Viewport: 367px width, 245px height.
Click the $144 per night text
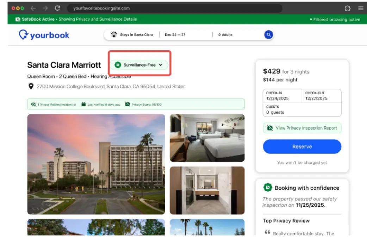point(280,80)
